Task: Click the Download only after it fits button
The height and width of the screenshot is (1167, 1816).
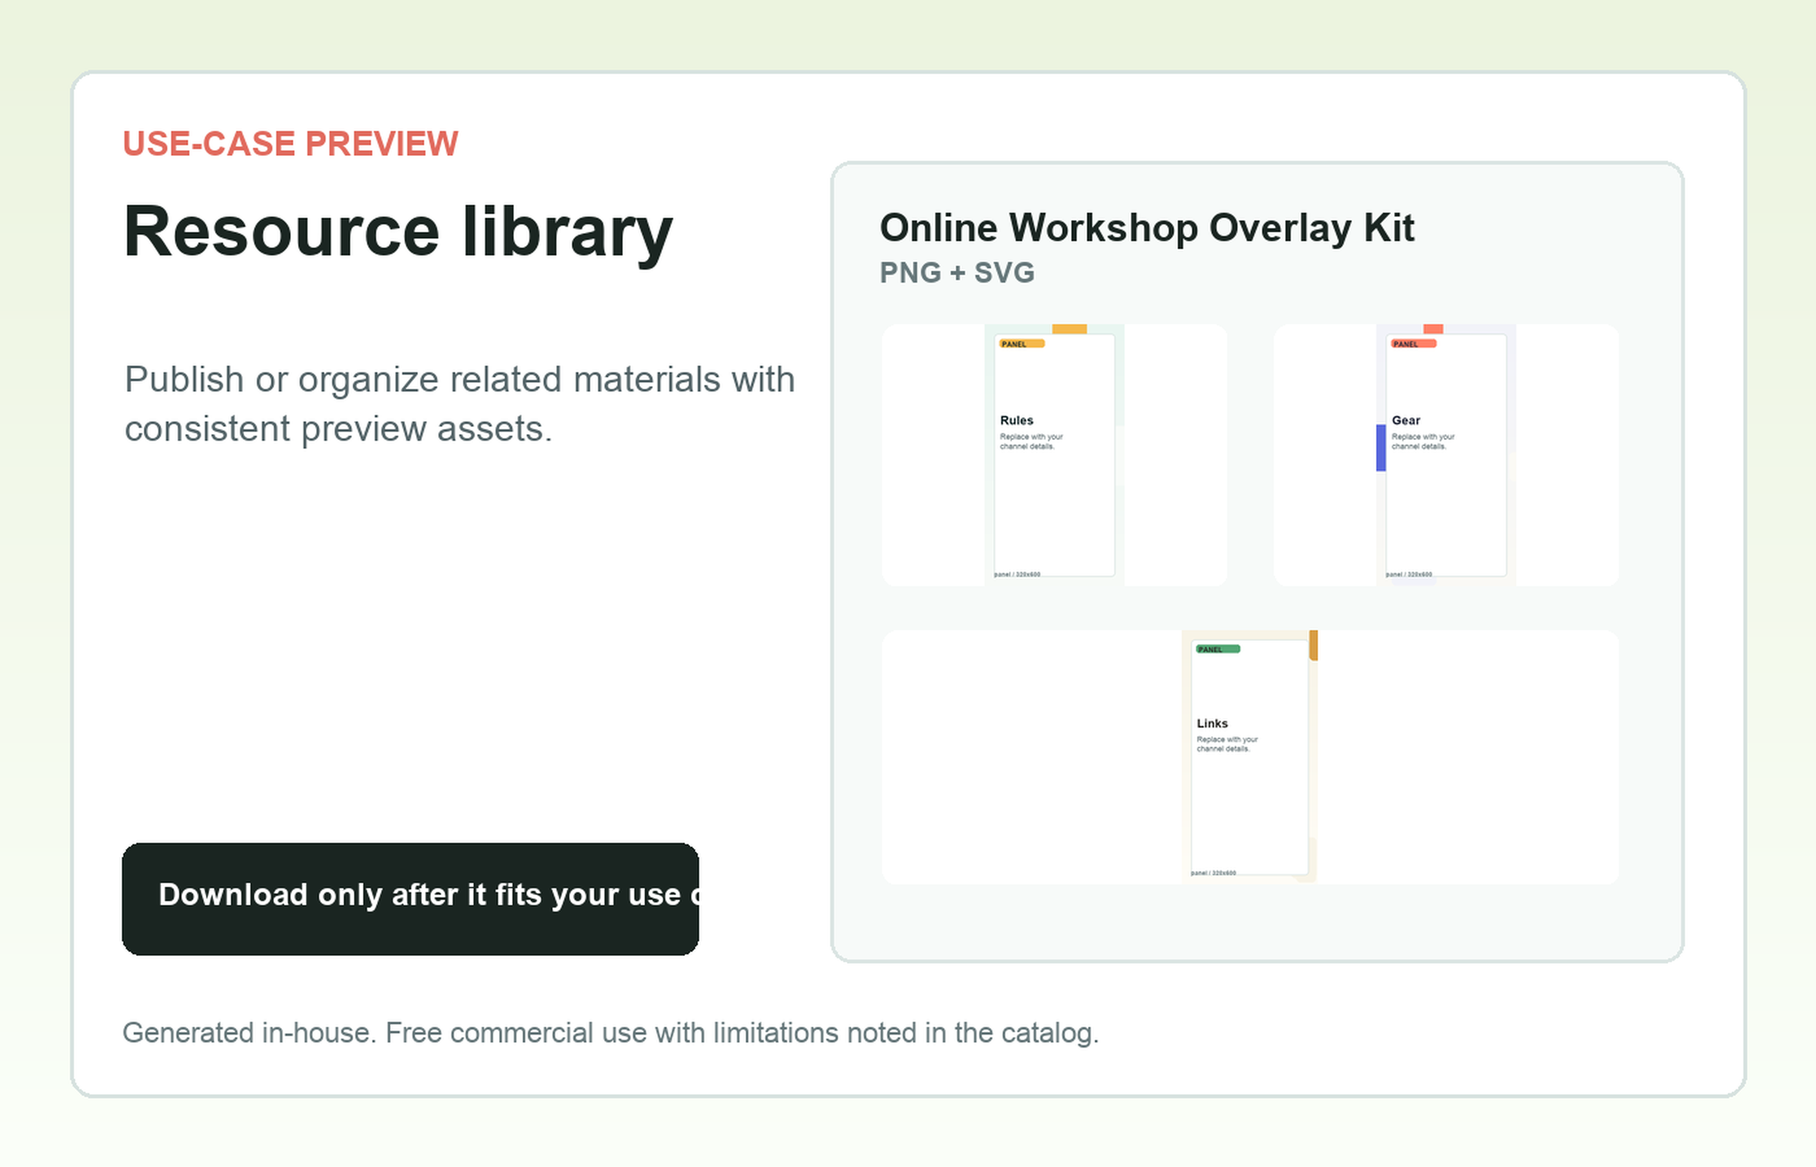Action: [x=410, y=899]
